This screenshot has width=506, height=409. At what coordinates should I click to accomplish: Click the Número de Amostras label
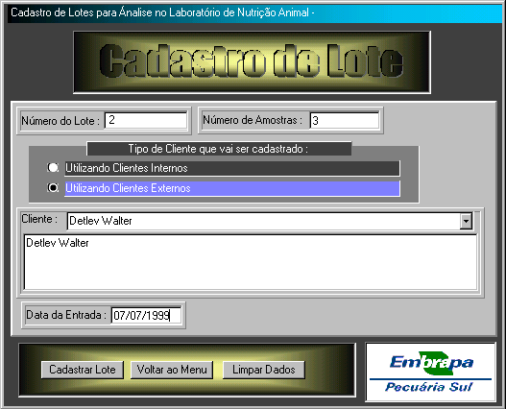click(x=253, y=120)
